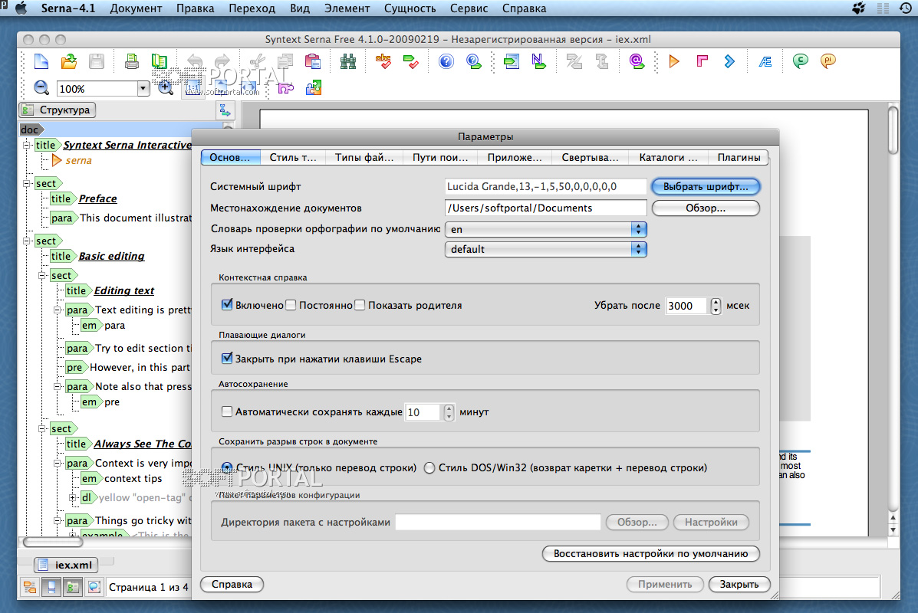Image resolution: width=918 pixels, height=613 pixels.
Task: Click Обзор... next to documents location
Action: pyautogui.click(x=706, y=208)
